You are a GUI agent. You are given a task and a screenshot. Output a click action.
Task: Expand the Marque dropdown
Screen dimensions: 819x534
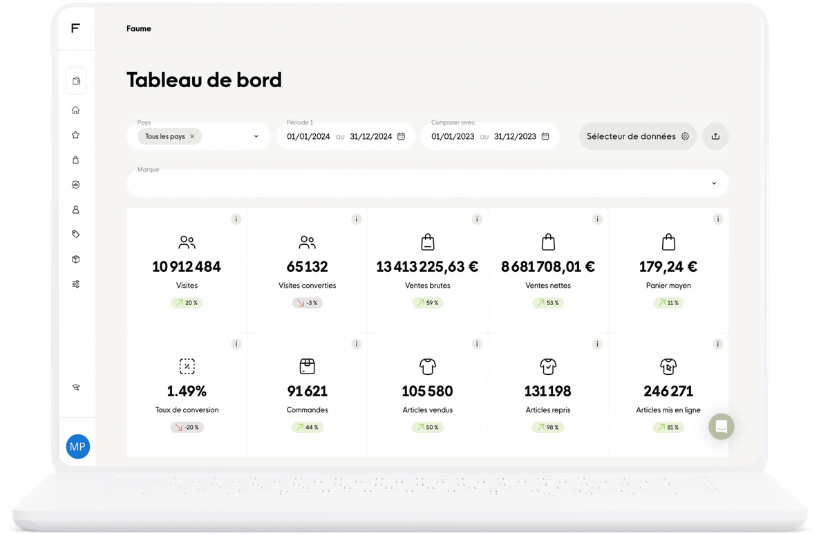click(714, 183)
